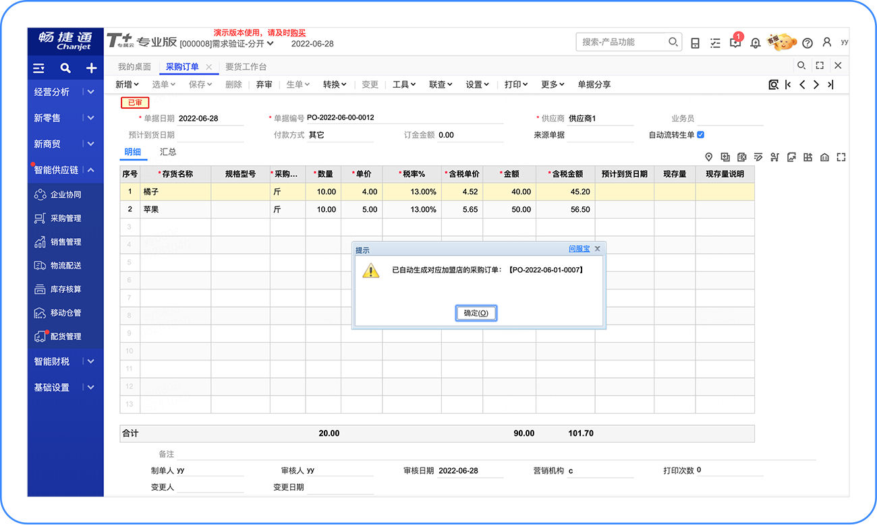The height and width of the screenshot is (525, 877).
Task: Collapse the 智能供应链 sidebar section
Action: [x=90, y=170]
